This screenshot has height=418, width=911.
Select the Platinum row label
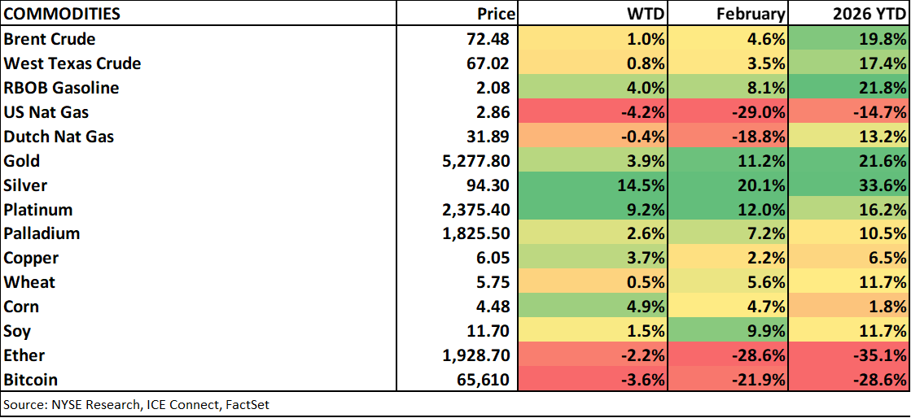(38, 210)
